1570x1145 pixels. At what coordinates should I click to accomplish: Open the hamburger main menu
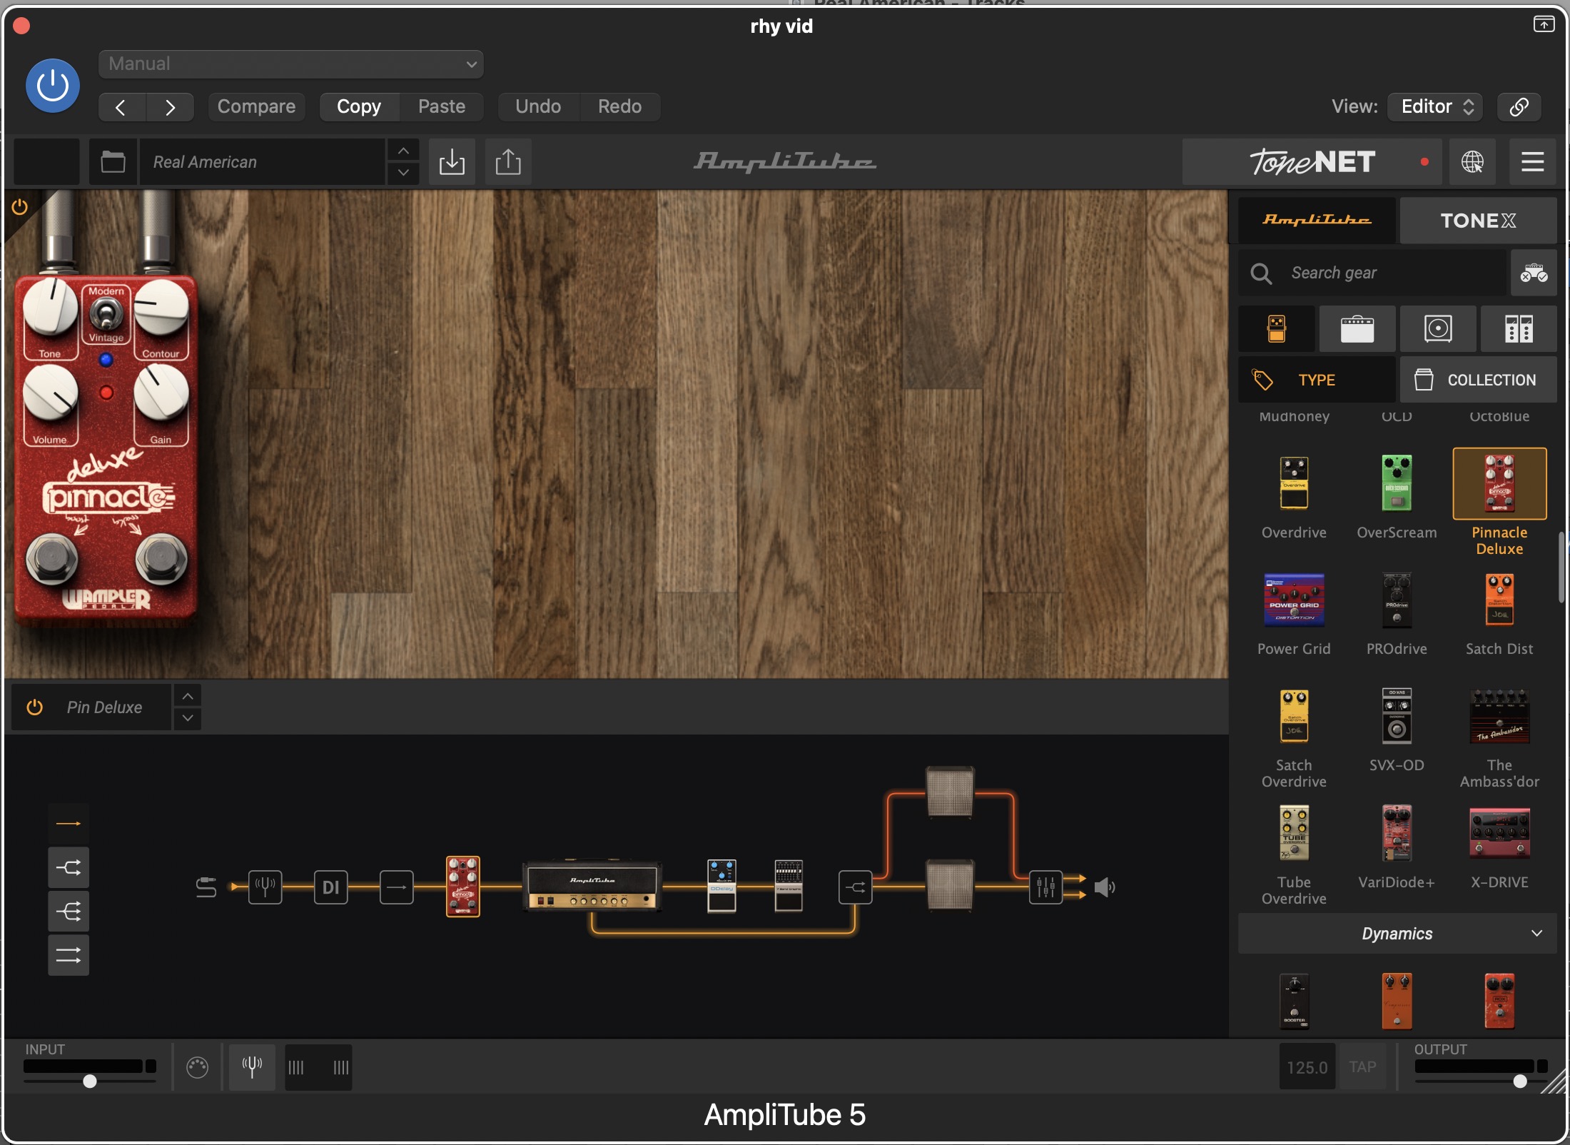pos(1533,162)
